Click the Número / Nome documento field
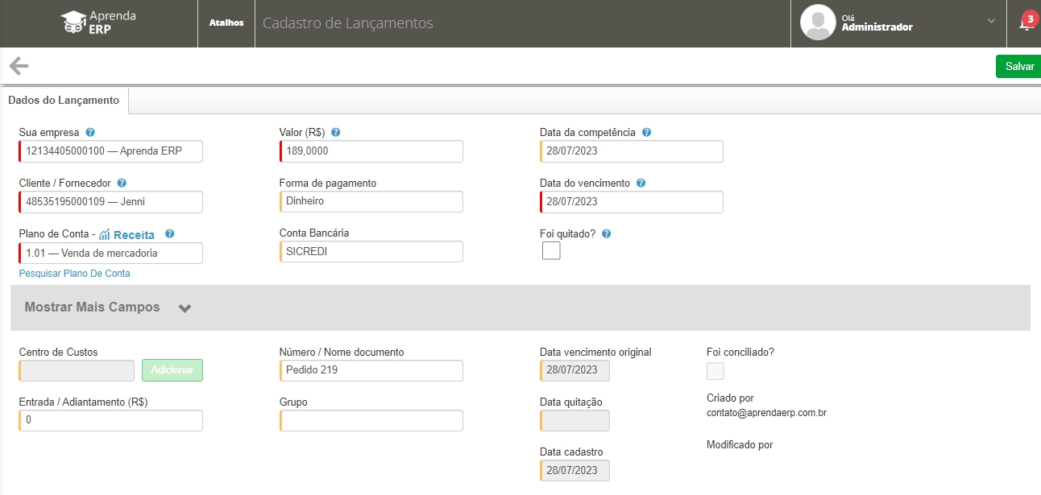 (371, 370)
